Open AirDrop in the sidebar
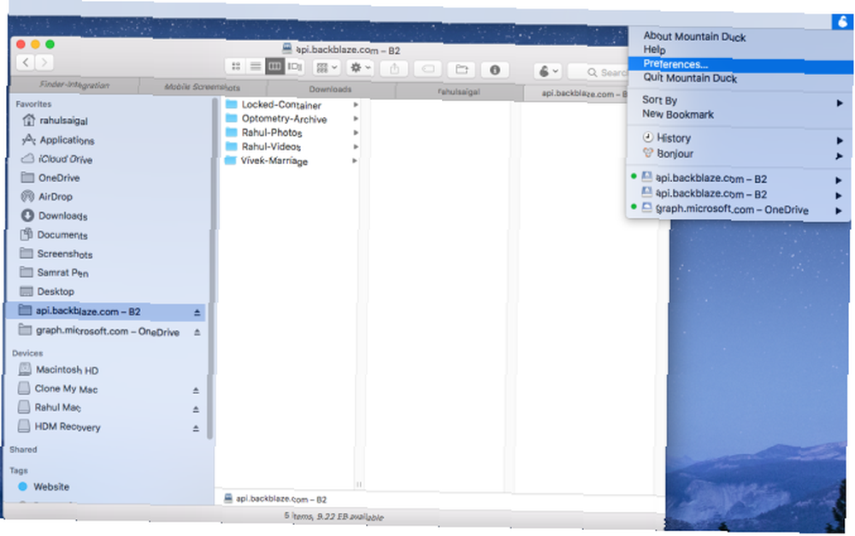Viewport: 855px width, 536px height. tap(46, 197)
